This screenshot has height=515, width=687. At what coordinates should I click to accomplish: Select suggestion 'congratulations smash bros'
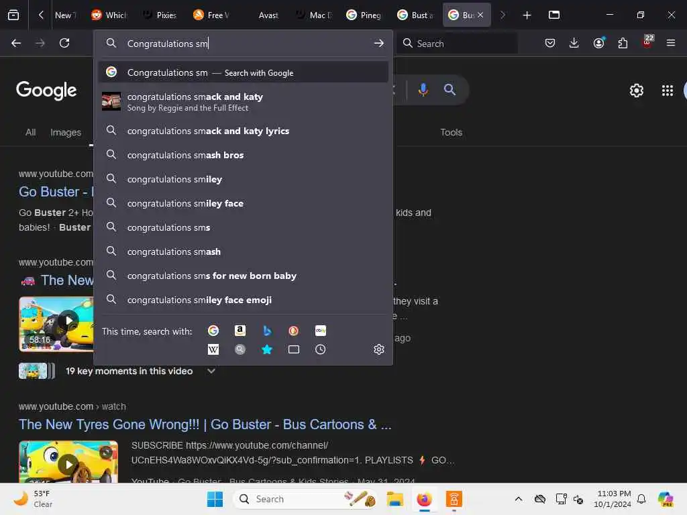[x=243, y=155]
